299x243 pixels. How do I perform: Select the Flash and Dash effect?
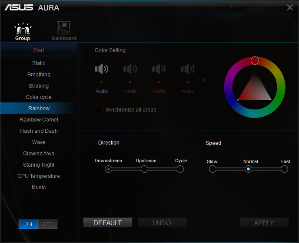click(x=39, y=131)
